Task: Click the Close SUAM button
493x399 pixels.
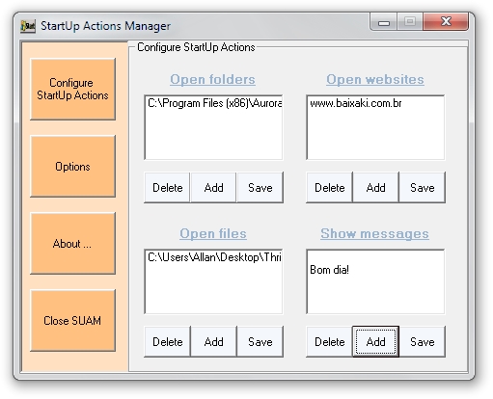Action: [72, 321]
